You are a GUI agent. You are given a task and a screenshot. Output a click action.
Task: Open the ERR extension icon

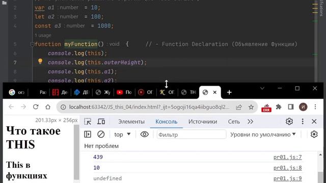point(266,108)
